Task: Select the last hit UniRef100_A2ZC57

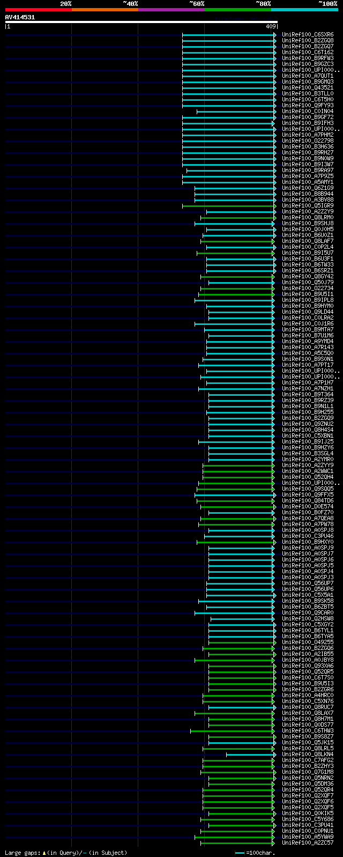Action: click(308, 843)
